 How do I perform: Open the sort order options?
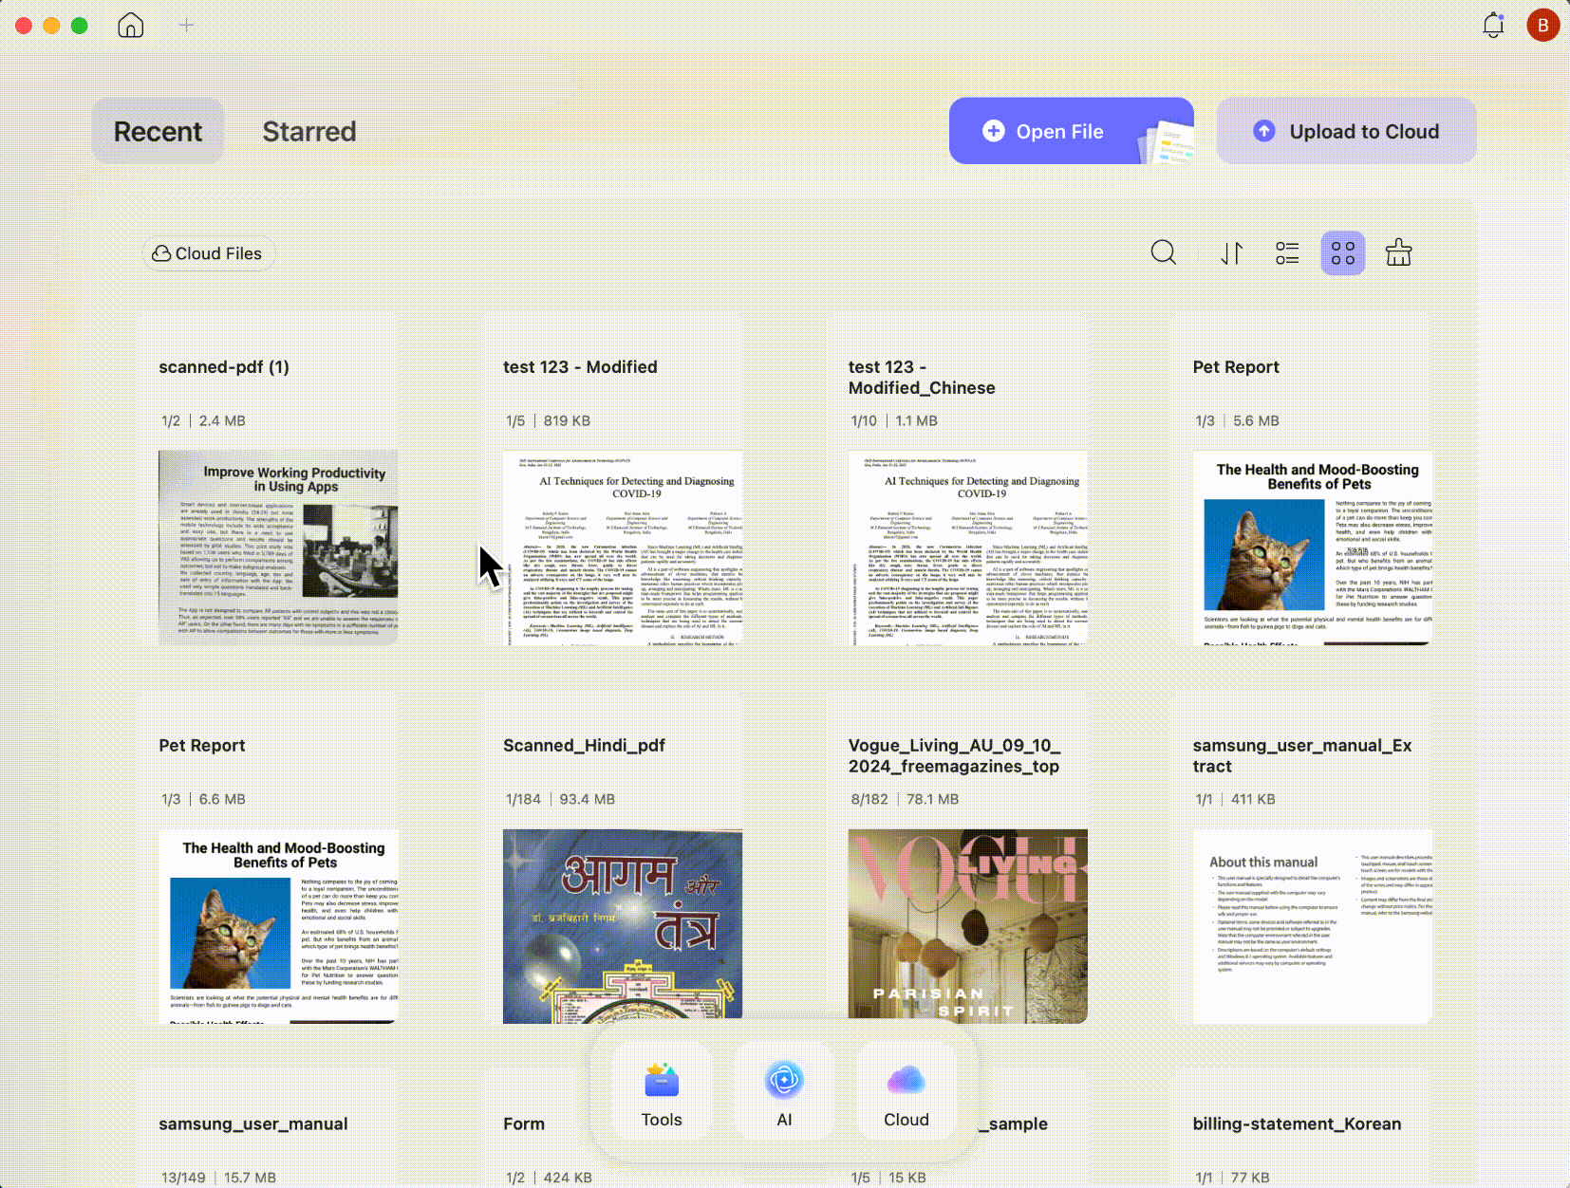pyautogui.click(x=1232, y=253)
